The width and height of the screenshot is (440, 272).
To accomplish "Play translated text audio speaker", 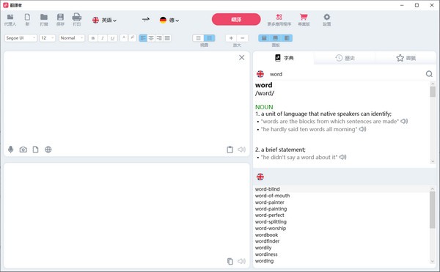I will coord(241,261).
